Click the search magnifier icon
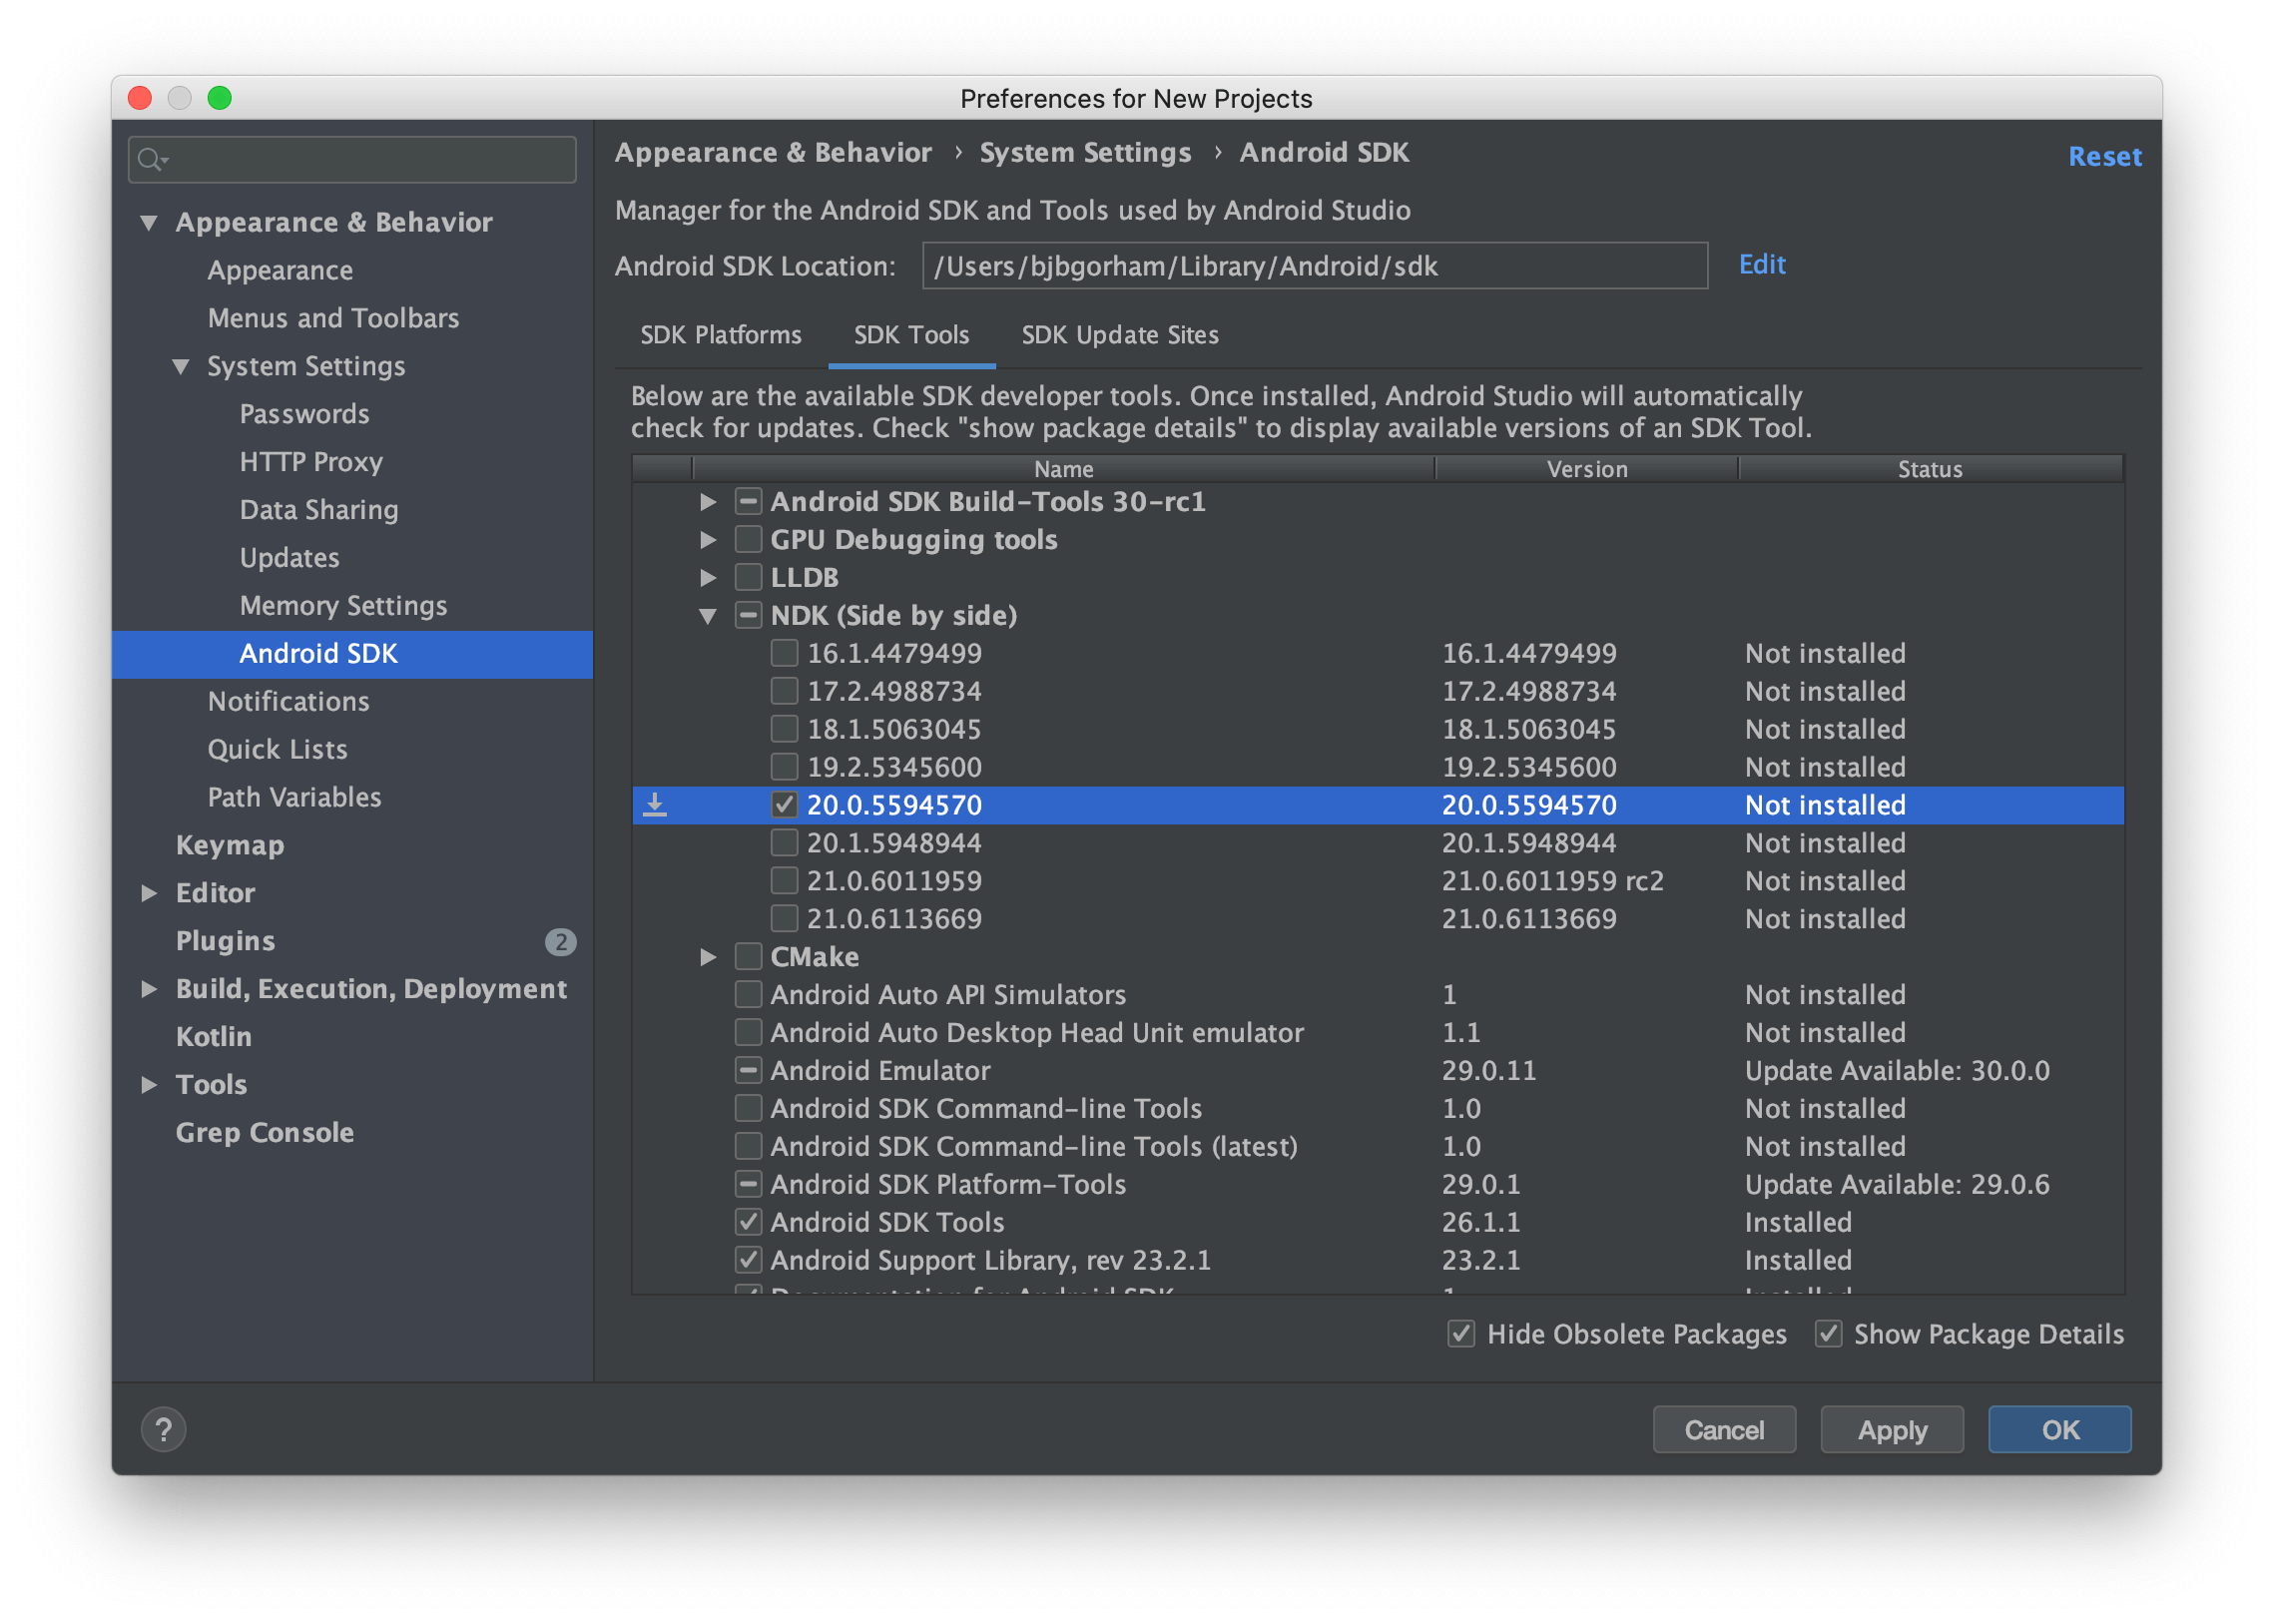 (151, 159)
